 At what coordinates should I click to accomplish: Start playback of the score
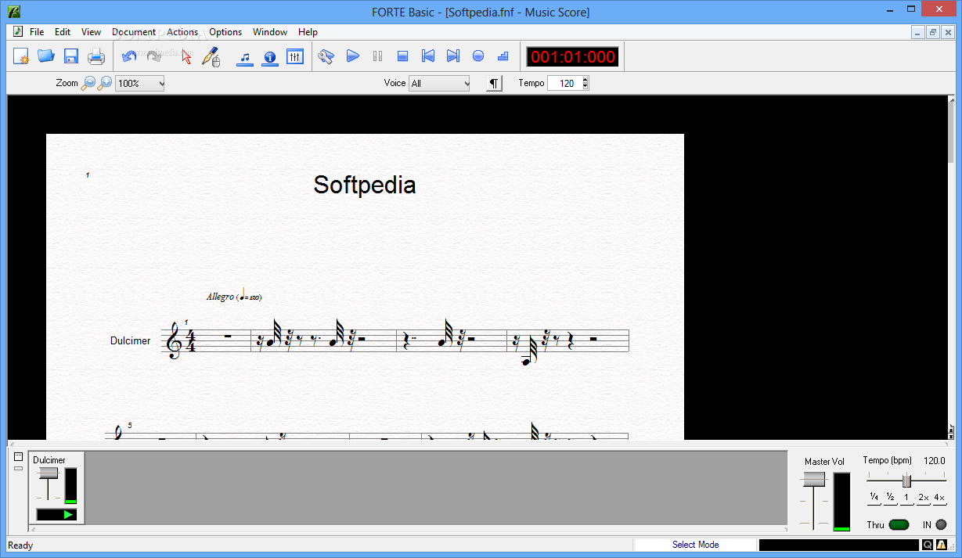(x=352, y=56)
